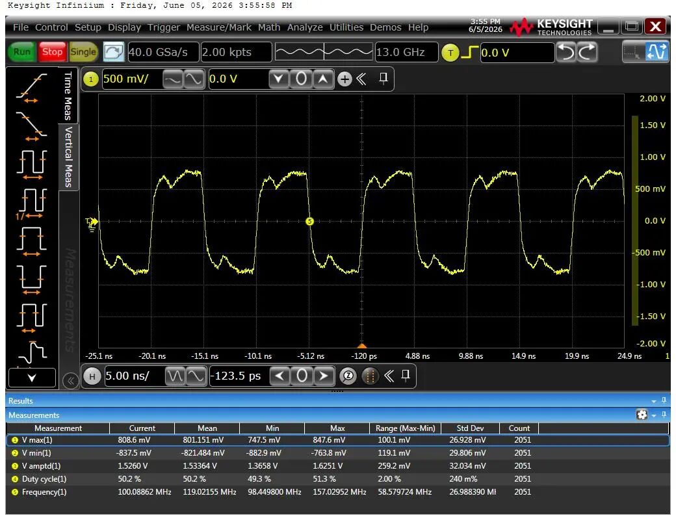Open the horizontal zoom Z button
Screen dimensions: 676x520
(x=348, y=376)
